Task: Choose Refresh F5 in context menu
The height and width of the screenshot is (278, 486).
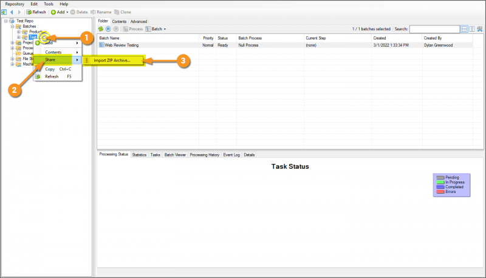Action: (x=58, y=76)
